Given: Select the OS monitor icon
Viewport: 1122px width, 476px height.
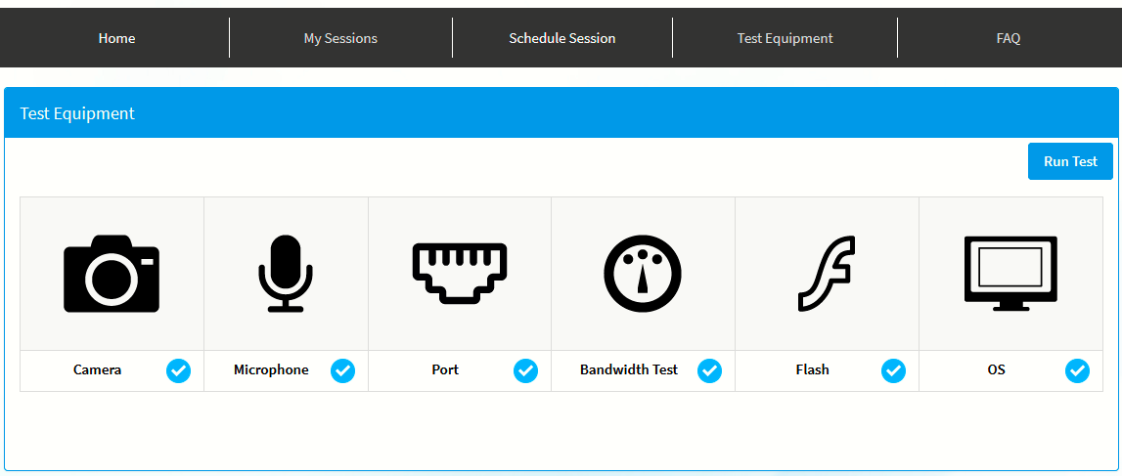Looking at the screenshot, I should coord(1010,273).
